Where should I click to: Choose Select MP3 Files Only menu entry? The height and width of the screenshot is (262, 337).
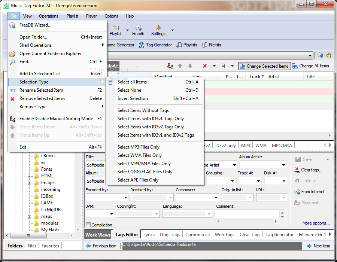(x=139, y=147)
